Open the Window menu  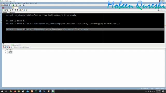[x=32, y=3]
